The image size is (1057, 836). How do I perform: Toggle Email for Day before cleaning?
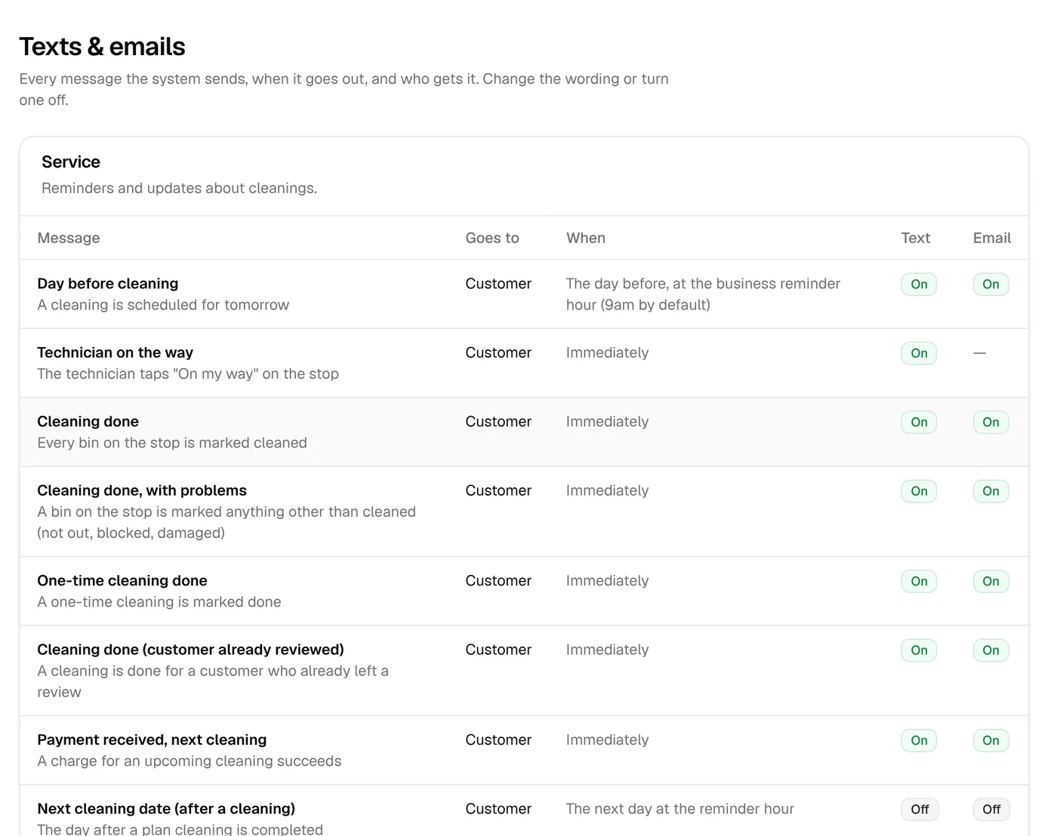coord(991,284)
